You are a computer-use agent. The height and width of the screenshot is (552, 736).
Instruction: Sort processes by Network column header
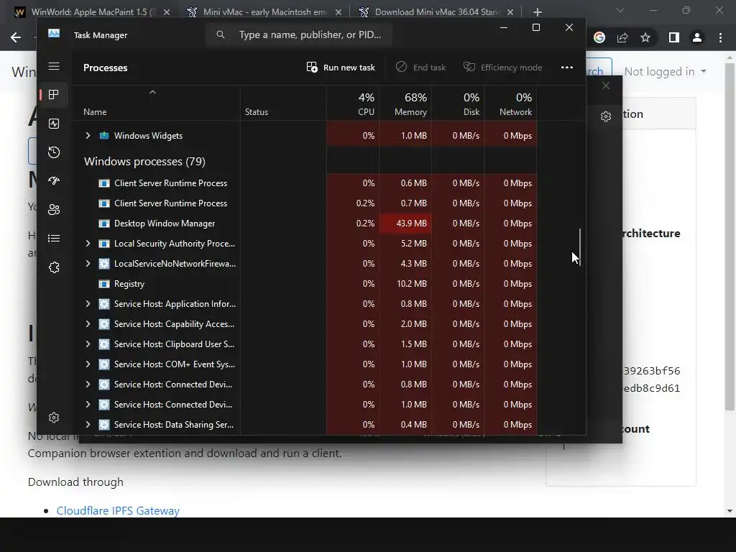pos(511,103)
